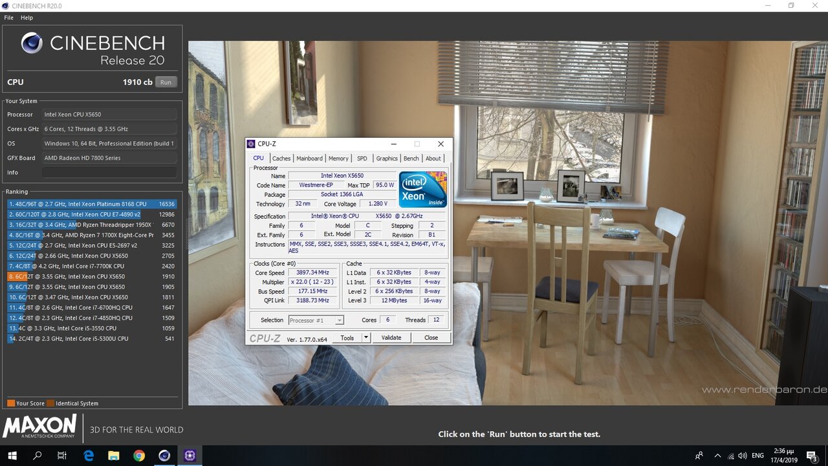Click the Tools button in CPU-Z

point(347,337)
